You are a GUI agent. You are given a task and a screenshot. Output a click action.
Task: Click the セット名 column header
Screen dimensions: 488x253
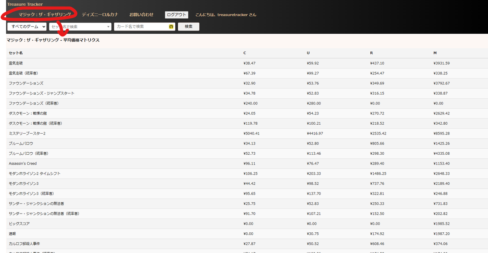click(16, 53)
